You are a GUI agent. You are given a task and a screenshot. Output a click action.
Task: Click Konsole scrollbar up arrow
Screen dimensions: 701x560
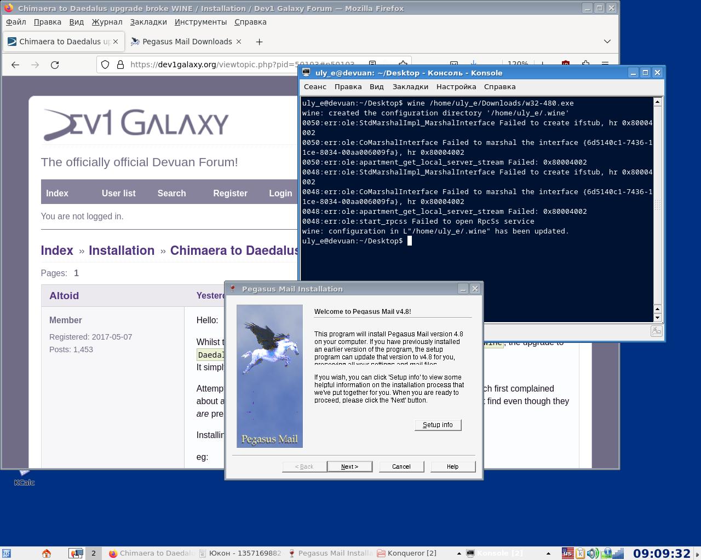coord(658,102)
